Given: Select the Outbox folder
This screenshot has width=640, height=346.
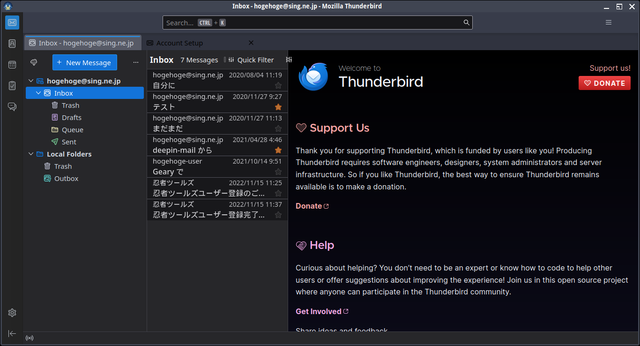Looking at the screenshot, I should (x=85, y=179).
